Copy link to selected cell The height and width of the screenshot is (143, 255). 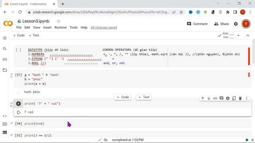coord(215,98)
